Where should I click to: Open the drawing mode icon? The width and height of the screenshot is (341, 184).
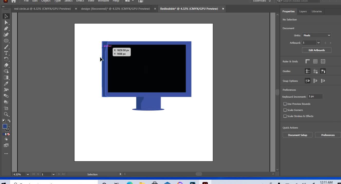[x=6, y=139]
